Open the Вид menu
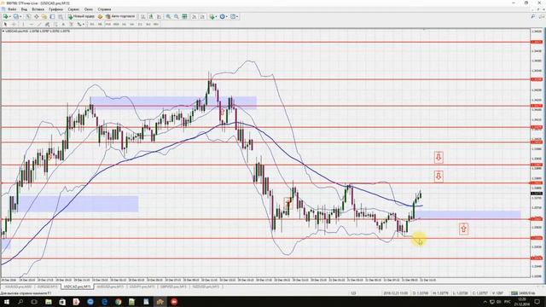The width and height of the screenshot is (546, 307). [x=24, y=9]
